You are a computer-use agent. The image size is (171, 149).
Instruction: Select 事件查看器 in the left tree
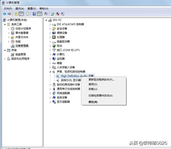[22, 33]
